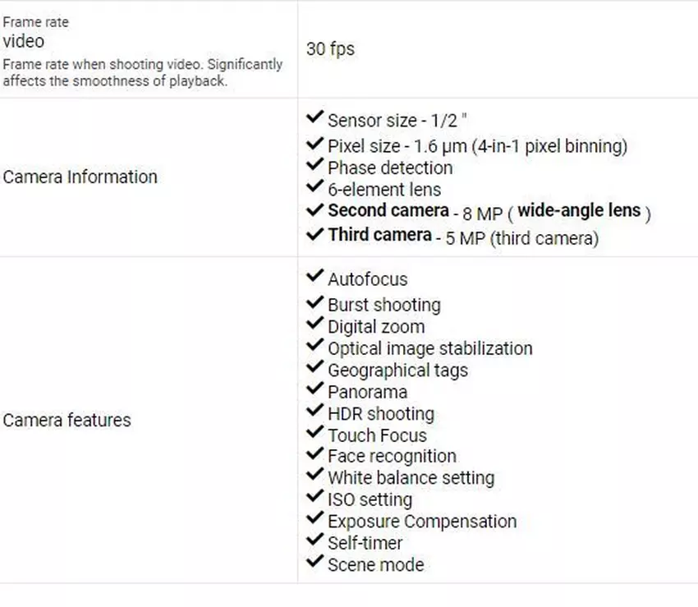This screenshot has height=607, width=698.
Task: Click the checkmark beside Panorama
Action: 315,390
